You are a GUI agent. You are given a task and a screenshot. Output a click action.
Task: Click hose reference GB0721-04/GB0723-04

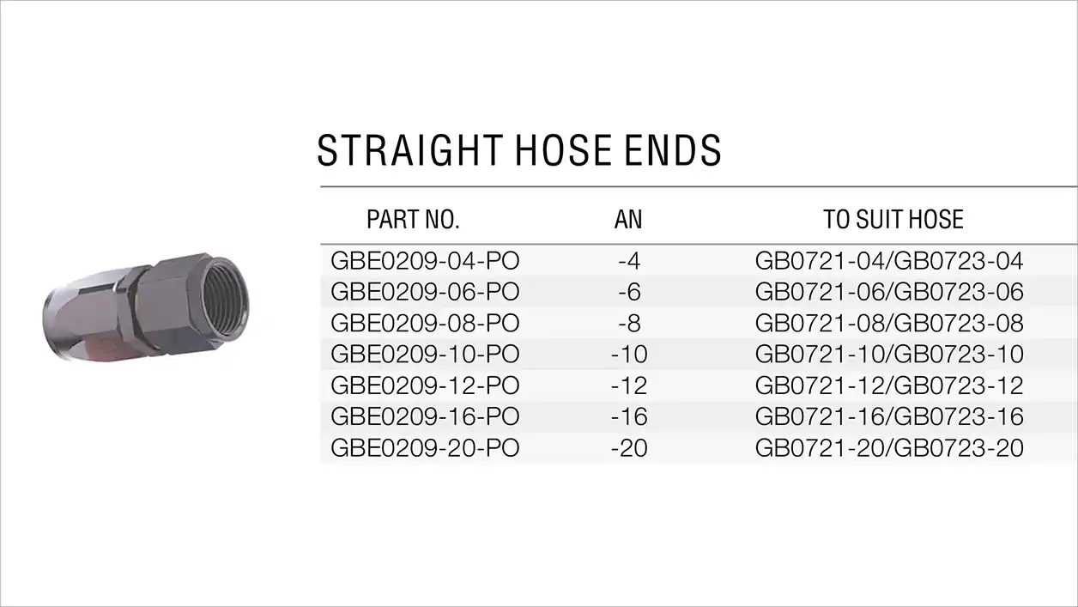pos(890,260)
